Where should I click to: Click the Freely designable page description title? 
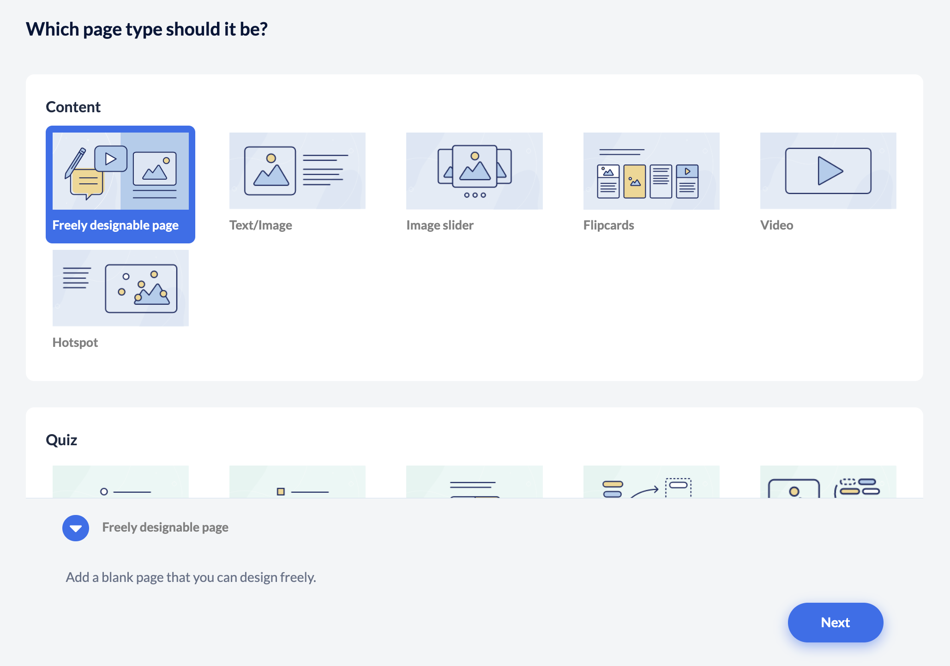[x=165, y=527]
